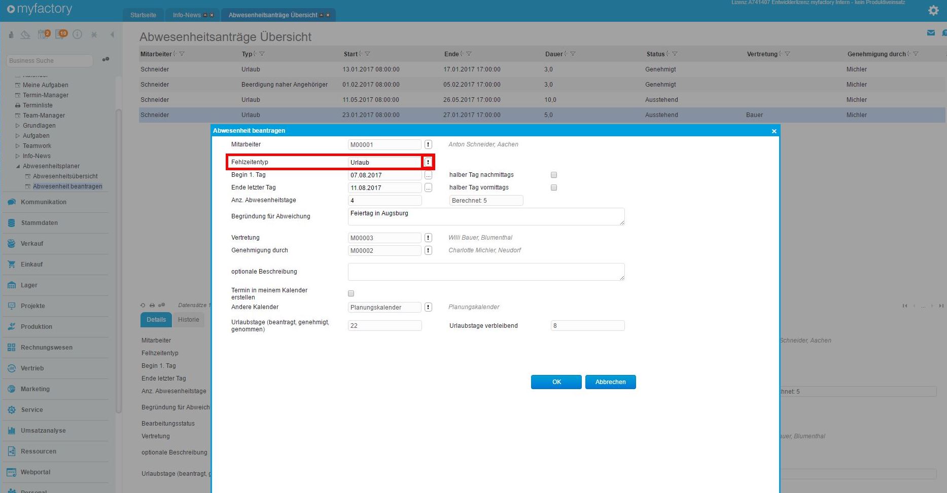This screenshot has height=493, width=947.
Task: Switch to the Historie tab
Action: click(188, 320)
